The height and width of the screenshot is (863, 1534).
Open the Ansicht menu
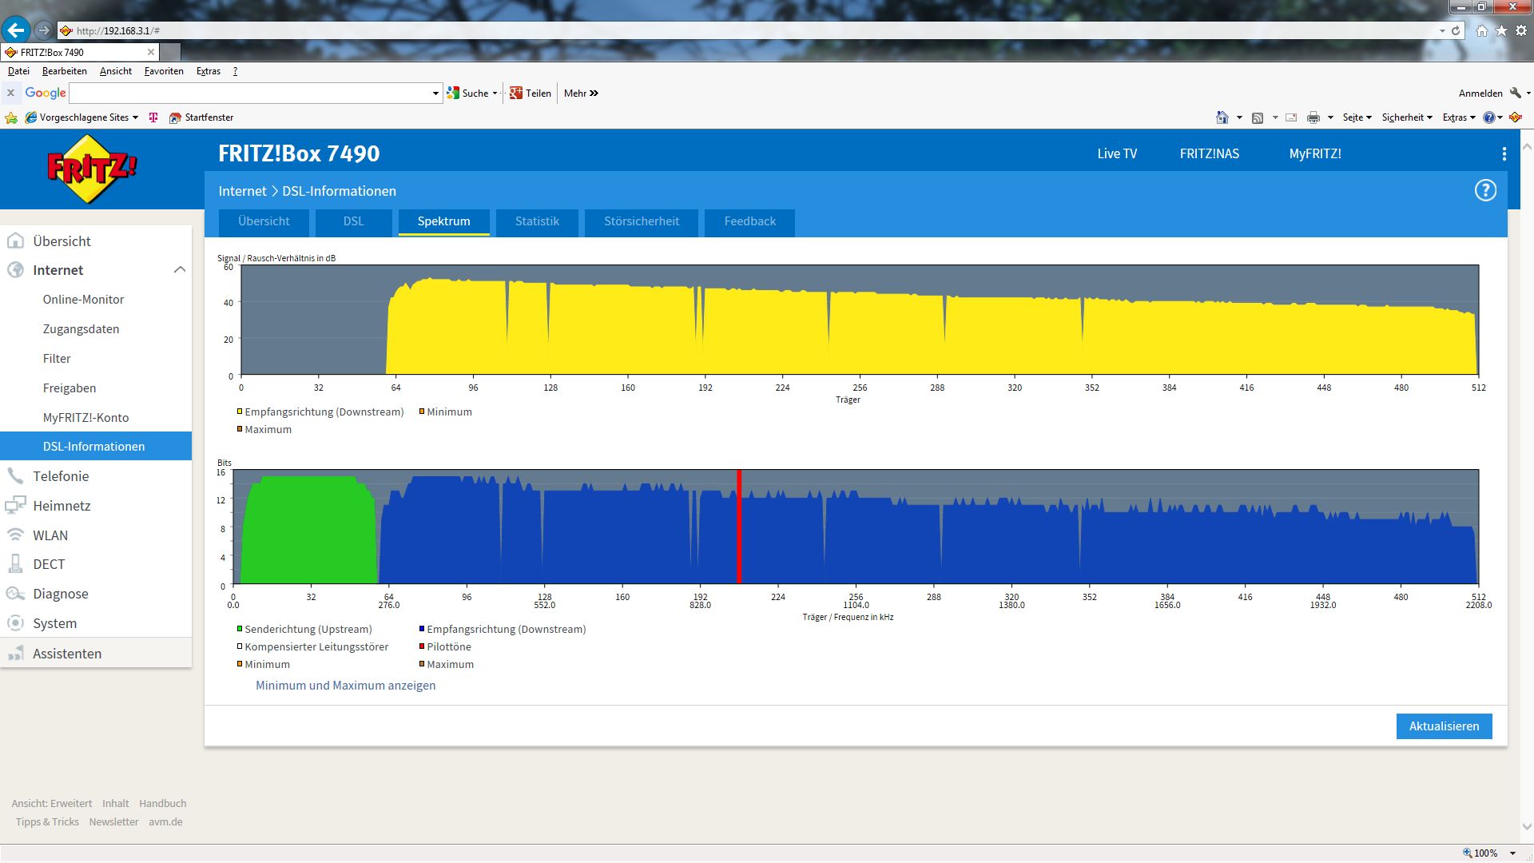[x=116, y=71]
